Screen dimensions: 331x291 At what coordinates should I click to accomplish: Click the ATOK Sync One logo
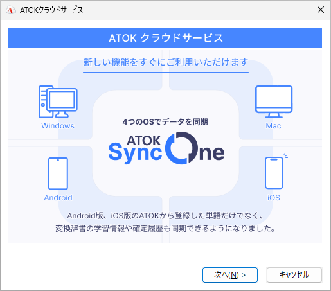(166, 148)
